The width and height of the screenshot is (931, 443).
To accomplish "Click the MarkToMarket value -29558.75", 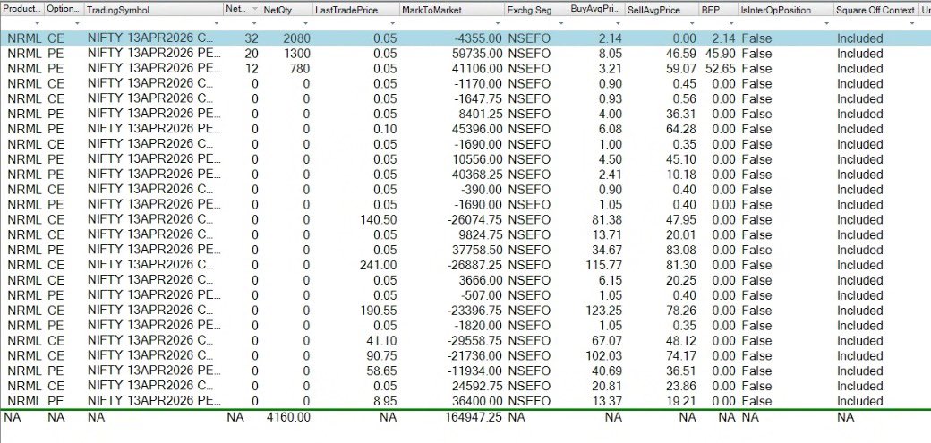I will coord(474,341).
